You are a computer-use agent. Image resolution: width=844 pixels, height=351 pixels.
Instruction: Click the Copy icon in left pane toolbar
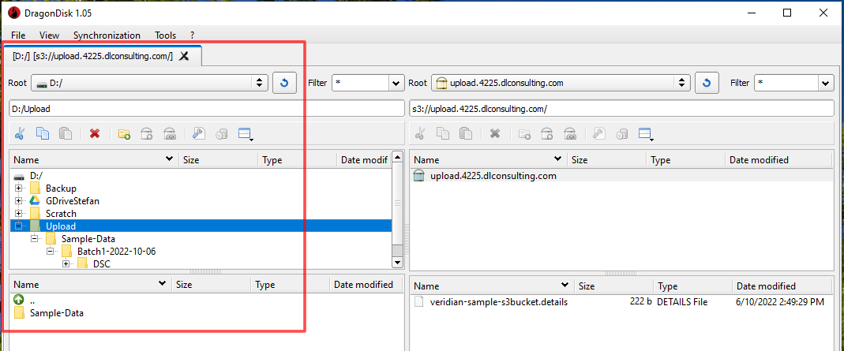(43, 133)
